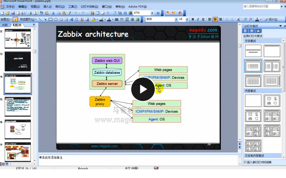
Task: Toggle Bold formatting
Action: (x=193, y=19)
